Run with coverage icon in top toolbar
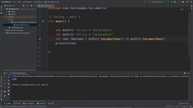 [x=175, y=2]
